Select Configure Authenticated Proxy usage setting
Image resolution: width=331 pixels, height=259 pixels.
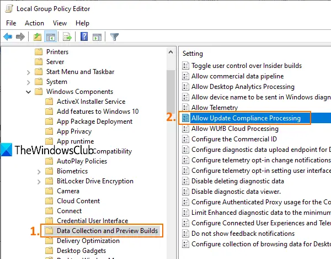[x=261, y=202]
